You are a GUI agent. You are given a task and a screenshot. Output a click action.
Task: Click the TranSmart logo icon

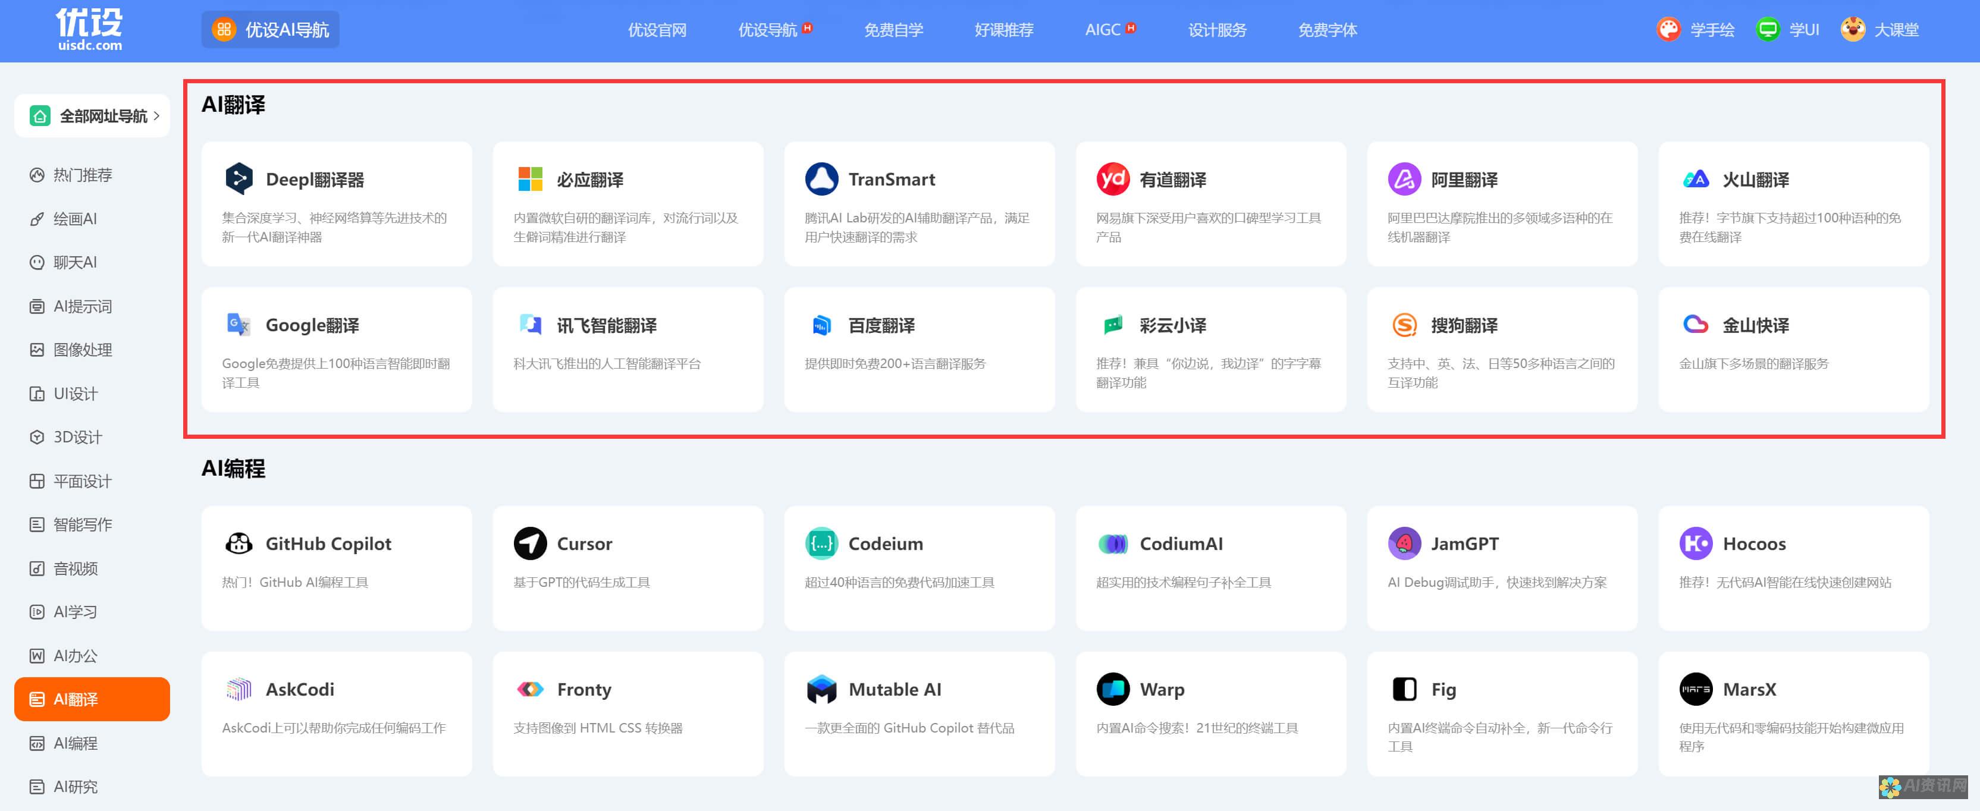[x=821, y=178]
